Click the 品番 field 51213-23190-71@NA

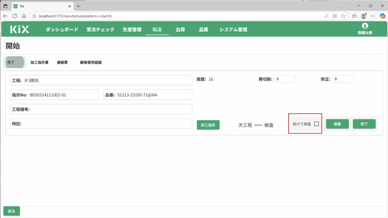coord(147,95)
